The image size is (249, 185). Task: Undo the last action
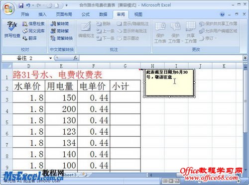coord(28,5)
